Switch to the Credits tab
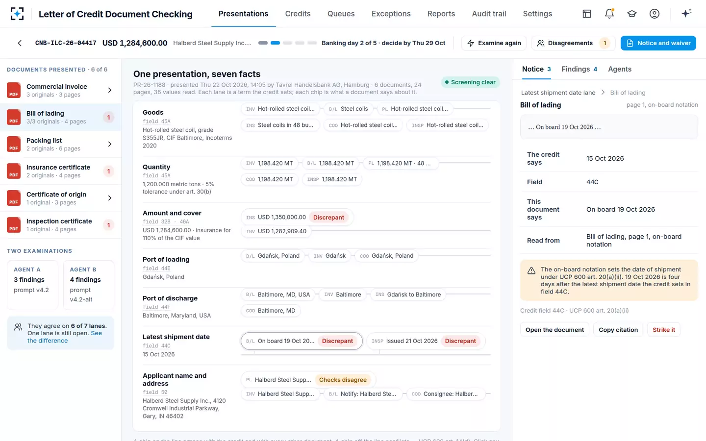706x441 pixels. tap(298, 14)
